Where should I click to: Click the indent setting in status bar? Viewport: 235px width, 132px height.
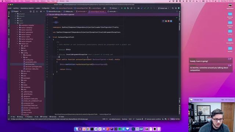(x=138, y=119)
